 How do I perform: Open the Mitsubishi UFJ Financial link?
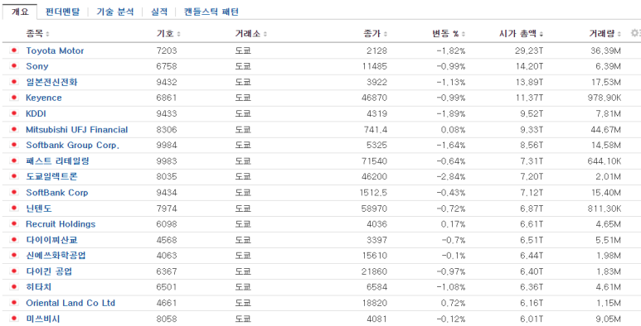[77, 129]
